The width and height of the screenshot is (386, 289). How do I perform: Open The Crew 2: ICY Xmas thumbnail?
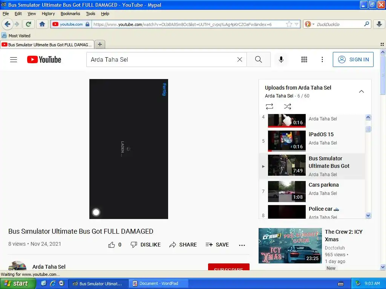point(290,246)
